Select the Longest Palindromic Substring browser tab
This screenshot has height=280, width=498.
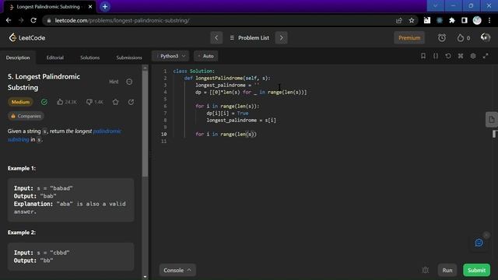48,7
